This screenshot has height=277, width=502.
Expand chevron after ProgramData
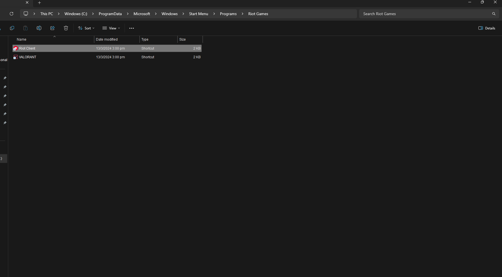(x=128, y=14)
